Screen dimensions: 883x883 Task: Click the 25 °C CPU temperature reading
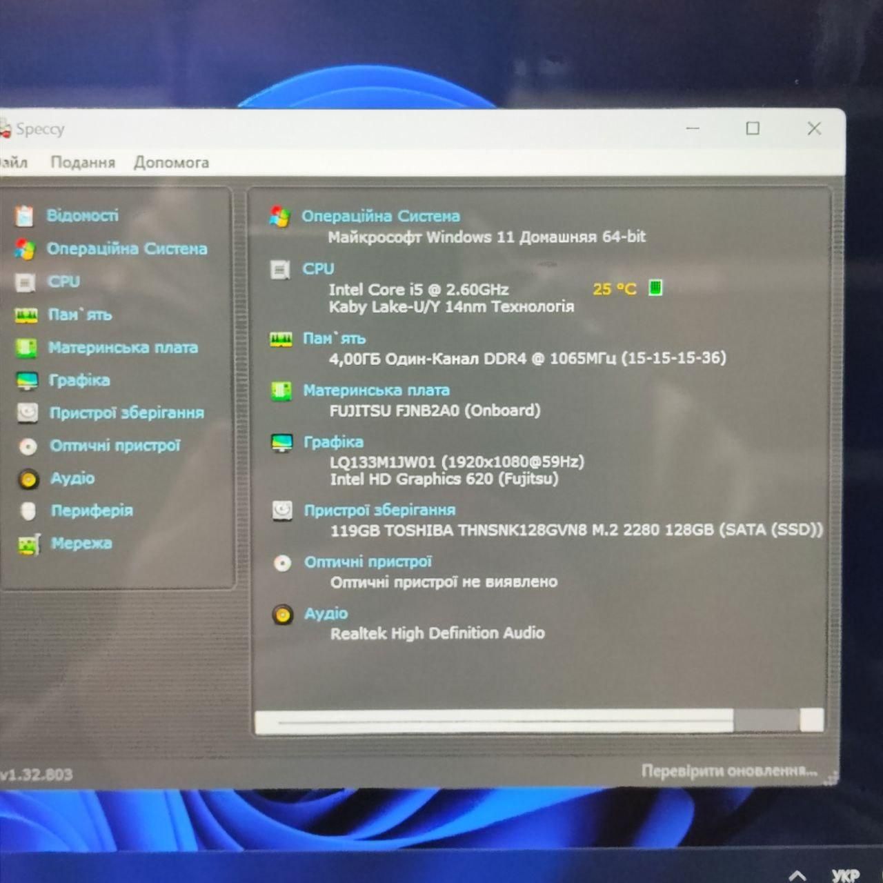pos(615,289)
